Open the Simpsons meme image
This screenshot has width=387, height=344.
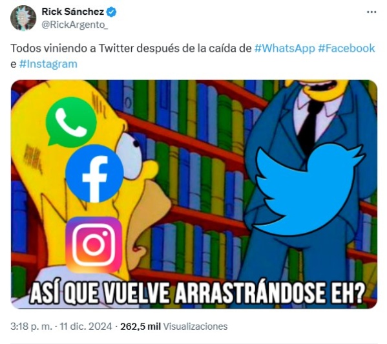tap(194, 195)
